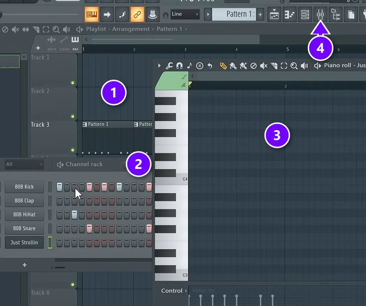366x306 pixels.
Task: Click the Piano roll title text
Action: tap(345, 65)
